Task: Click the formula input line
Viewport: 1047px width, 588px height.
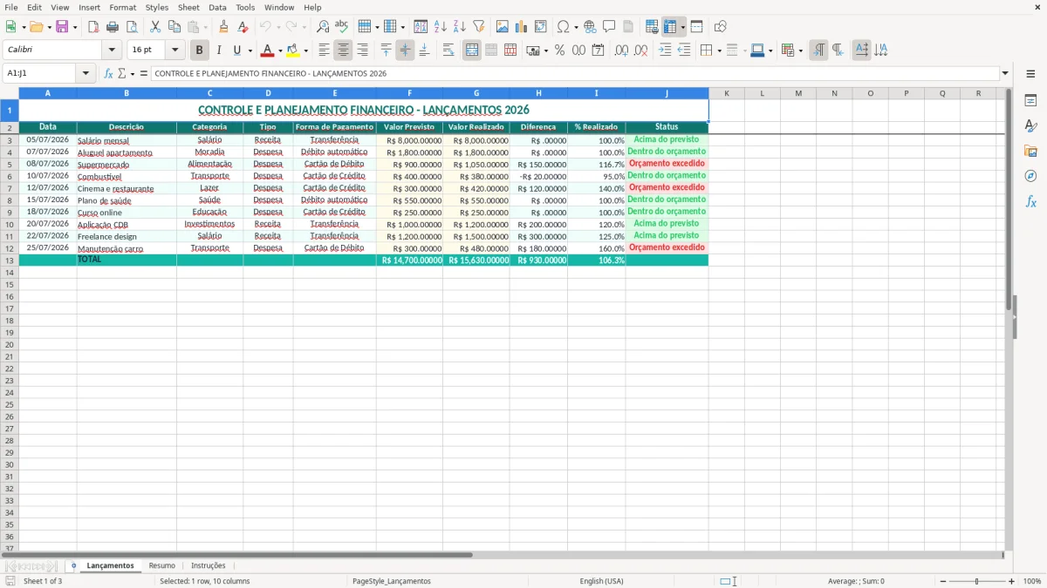Action: 575,74
